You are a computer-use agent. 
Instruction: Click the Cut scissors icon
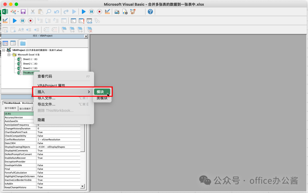click(33, 12)
